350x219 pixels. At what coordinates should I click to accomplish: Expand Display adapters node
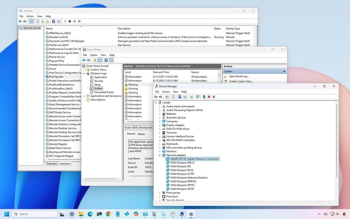[160, 125]
